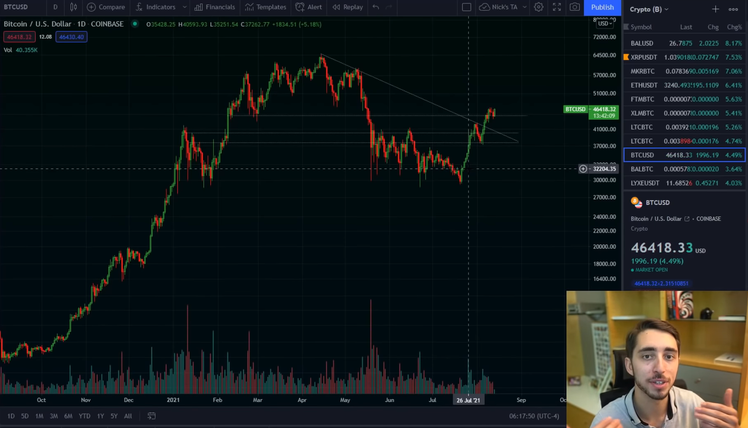
Task: Select ETHUSDT in the watchlist
Action: coord(643,85)
